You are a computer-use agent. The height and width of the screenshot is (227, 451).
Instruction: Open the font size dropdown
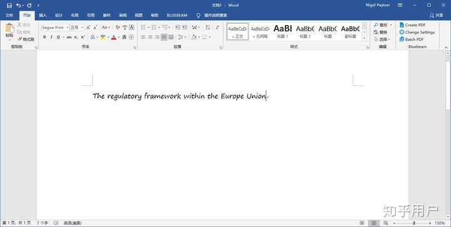pos(82,28)
